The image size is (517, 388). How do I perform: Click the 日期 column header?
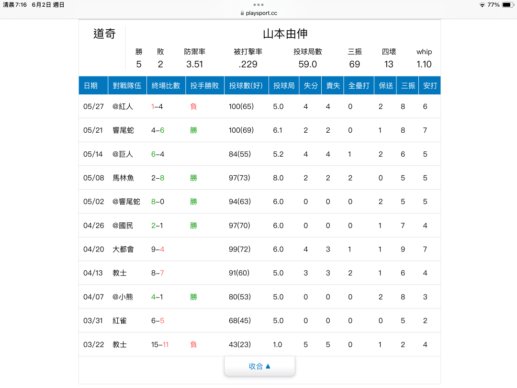pyautogui.click(x=93, y=86)
